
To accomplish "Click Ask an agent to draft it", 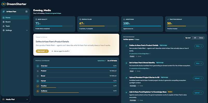I will coord(61,51).
